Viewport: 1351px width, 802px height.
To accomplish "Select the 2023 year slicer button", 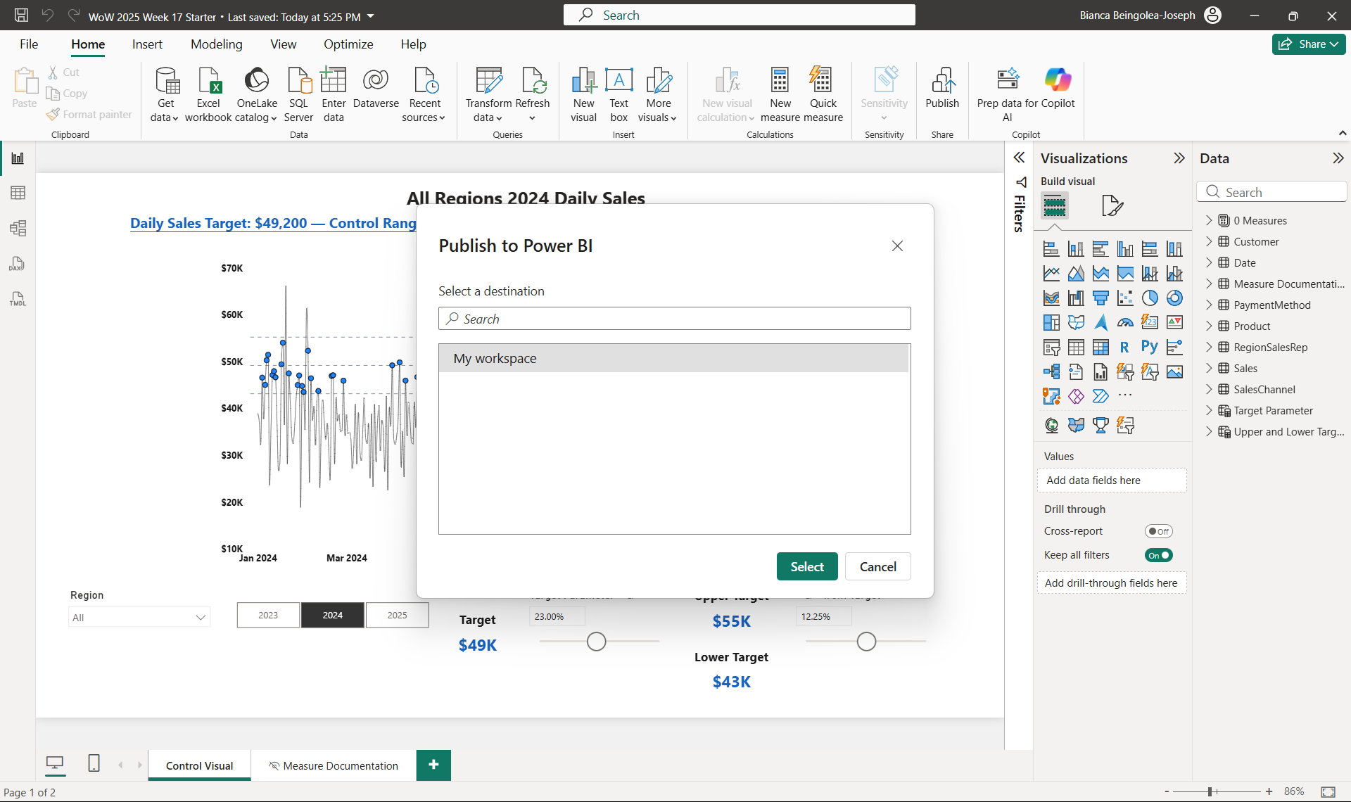I will pos(268,615).
